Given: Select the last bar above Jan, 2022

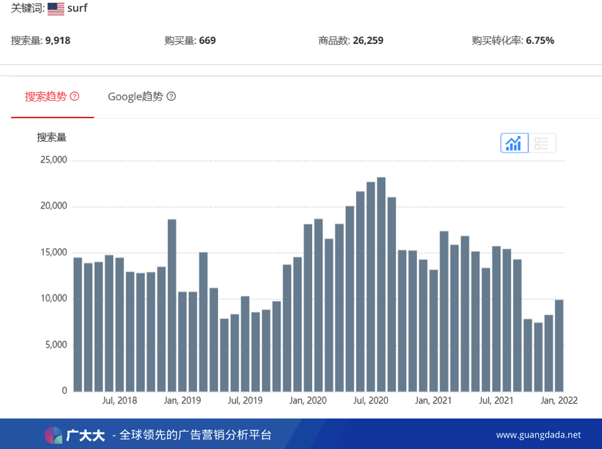Looking at the screenshot, I should [560, 345].
